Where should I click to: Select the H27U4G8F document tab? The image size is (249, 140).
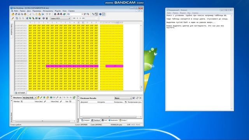[21, 93]
